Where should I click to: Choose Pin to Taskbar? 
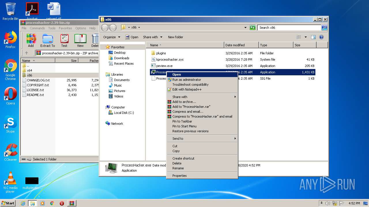pyautogui.click(x=202, y=121)
